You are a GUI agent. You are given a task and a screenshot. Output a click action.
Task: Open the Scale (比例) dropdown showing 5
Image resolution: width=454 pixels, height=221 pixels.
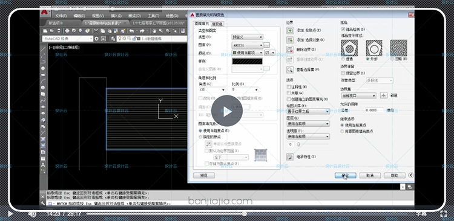(x=245, y=90)
